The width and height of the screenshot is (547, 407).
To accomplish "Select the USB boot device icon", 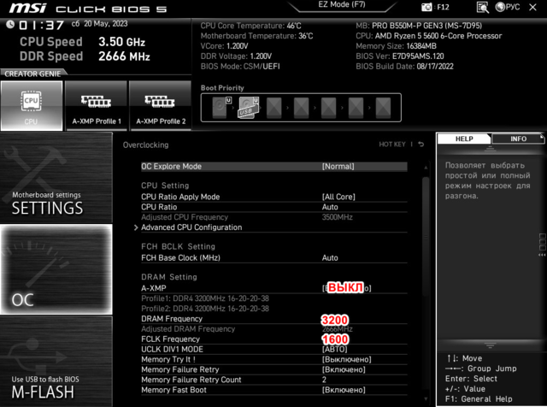I will [249, 108].
